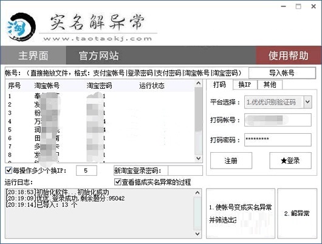Close the 实名解异常 window
The width and height of the screenshot is (322, 244).
tap(313, 6)
